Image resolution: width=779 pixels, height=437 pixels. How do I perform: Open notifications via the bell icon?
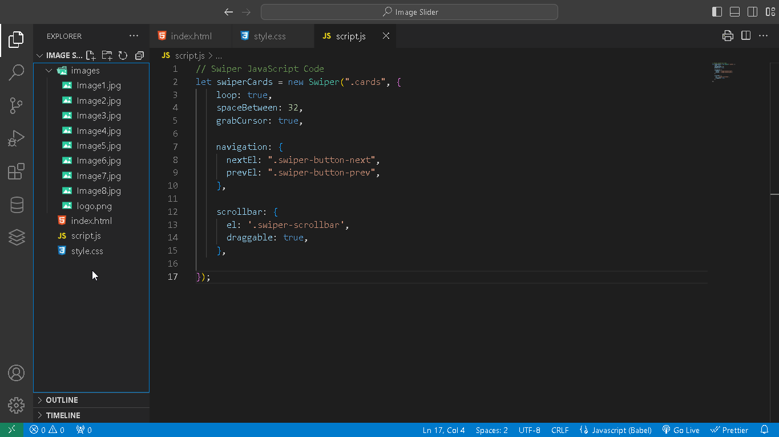[x=765, y=430]
